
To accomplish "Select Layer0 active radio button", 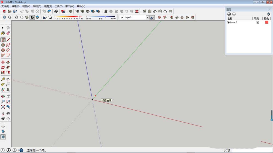I will [x=228, y=22].
